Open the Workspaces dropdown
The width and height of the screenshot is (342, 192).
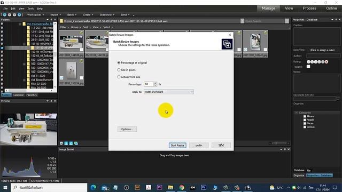(35, 14)
